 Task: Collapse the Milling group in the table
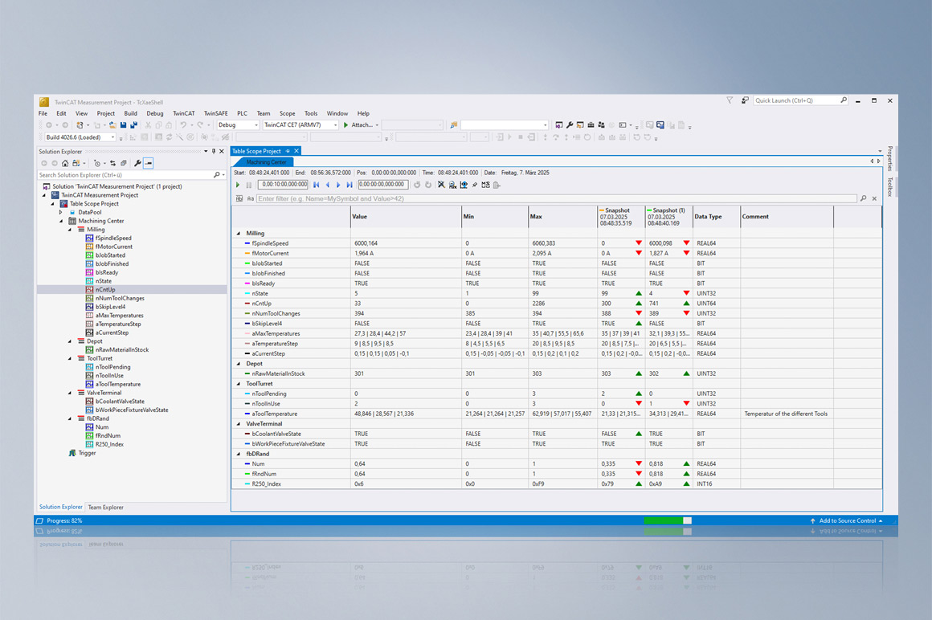coord(239,234)
